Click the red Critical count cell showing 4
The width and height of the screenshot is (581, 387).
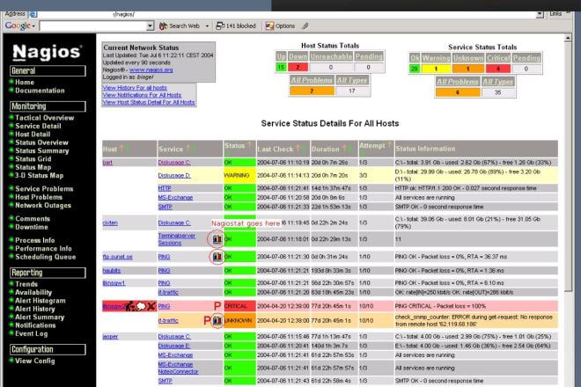tap(498, 69)
